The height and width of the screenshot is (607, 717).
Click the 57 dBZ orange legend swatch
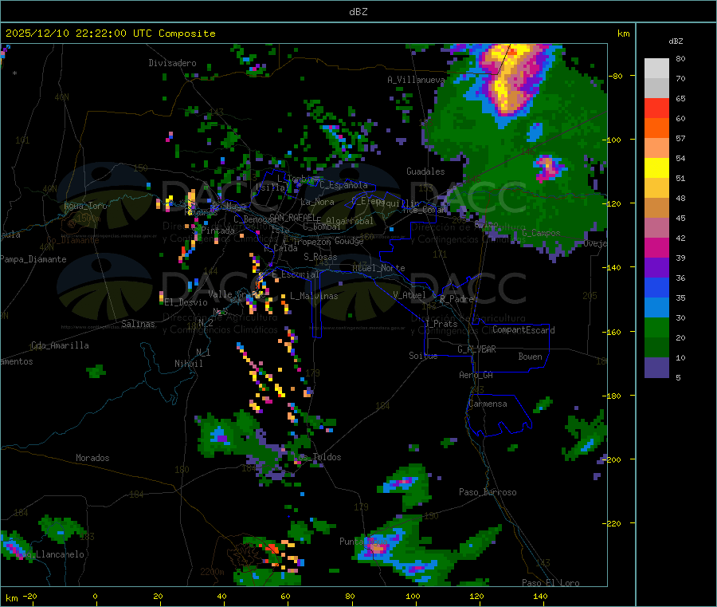[x=656, y=128]
